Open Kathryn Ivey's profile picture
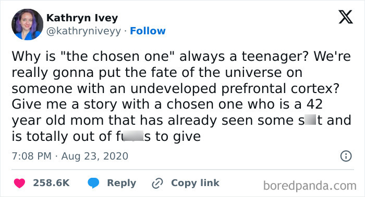 [28, 24]
